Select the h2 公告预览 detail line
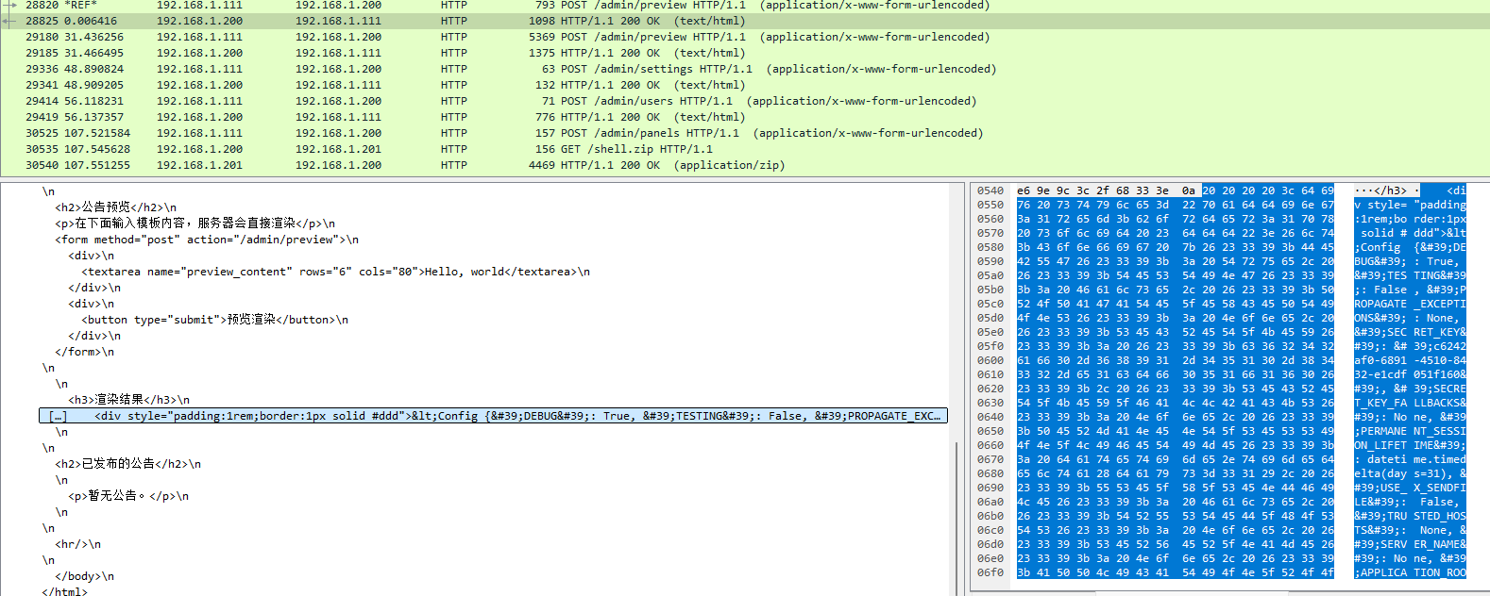Viewport: 1490px width, 596px height. tap(115, 207)
